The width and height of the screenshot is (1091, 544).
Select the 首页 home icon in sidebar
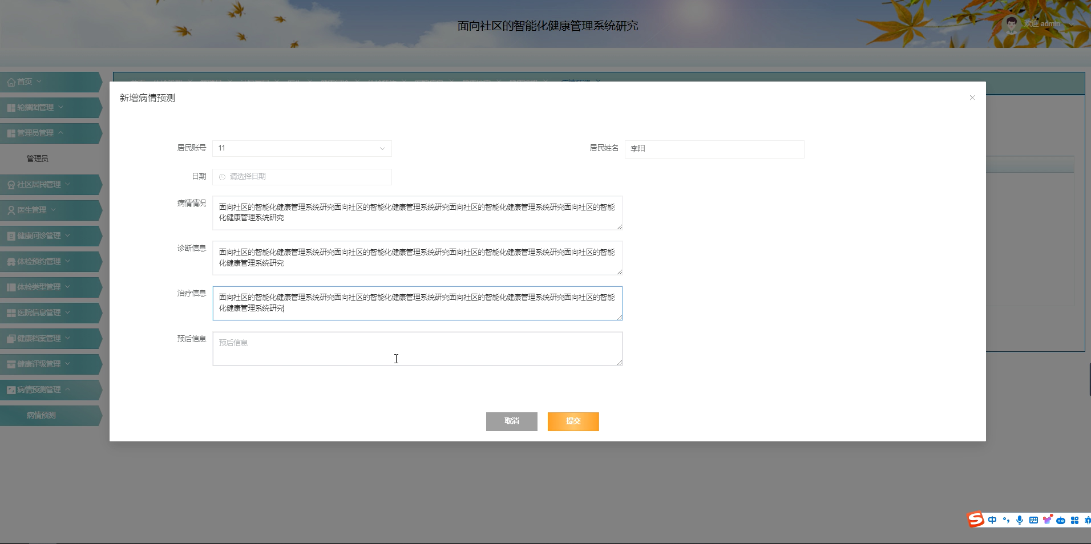11,82
